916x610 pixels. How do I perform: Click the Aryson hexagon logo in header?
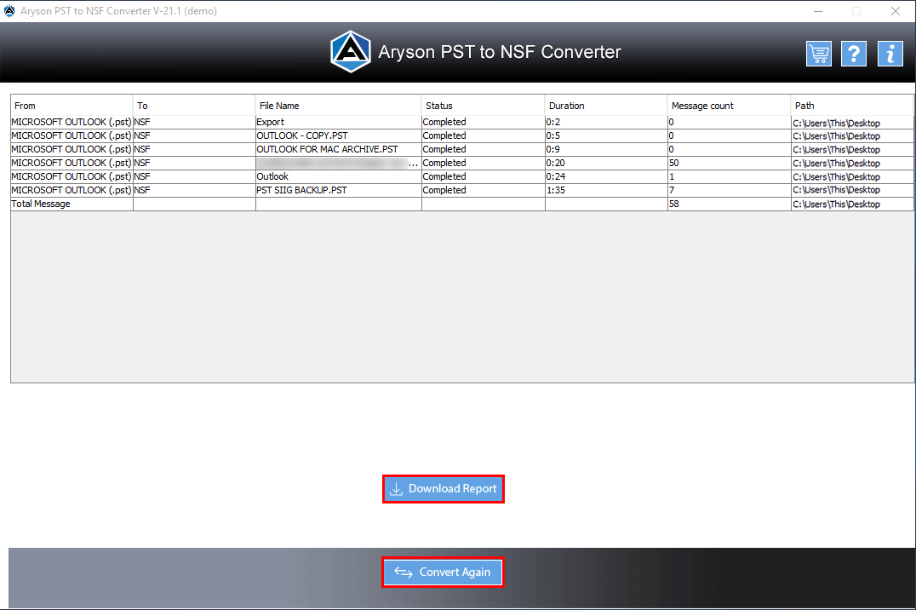350,51
